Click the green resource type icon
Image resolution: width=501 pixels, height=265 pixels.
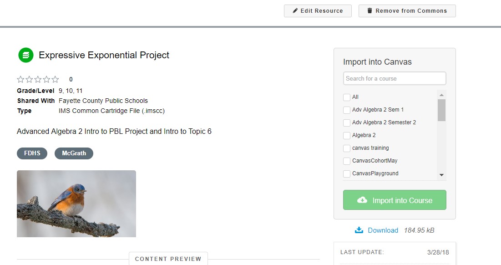pyautogui.click(x=26, y=55)
